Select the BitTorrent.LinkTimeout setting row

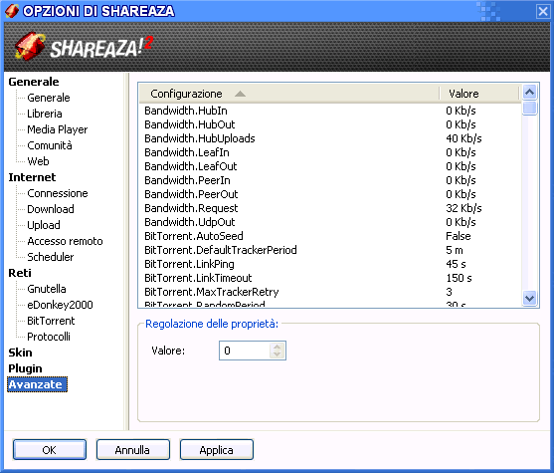tap(330, 278)
